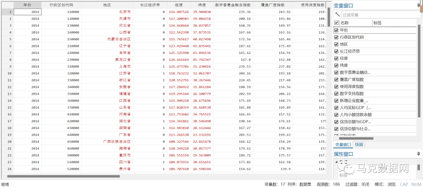The height and width of the screenshot is (187, 423).
Task: Uncheck the 行政区划代码 variable
Action: click(336, 37)
